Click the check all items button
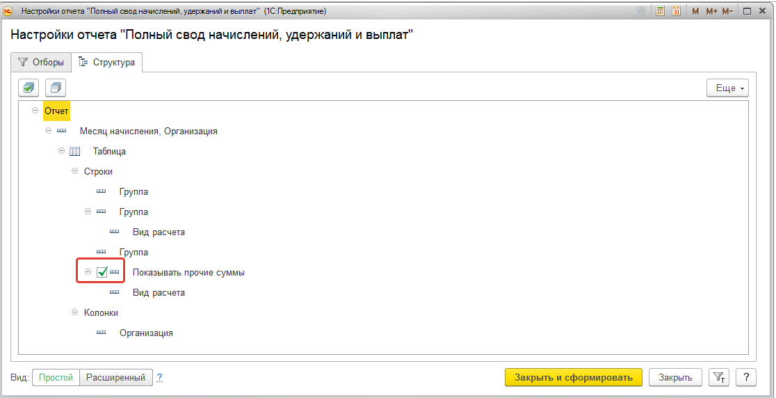776x398 pixels. (x=29, y=88)
